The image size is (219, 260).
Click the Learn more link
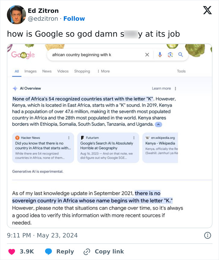point(161,88)
